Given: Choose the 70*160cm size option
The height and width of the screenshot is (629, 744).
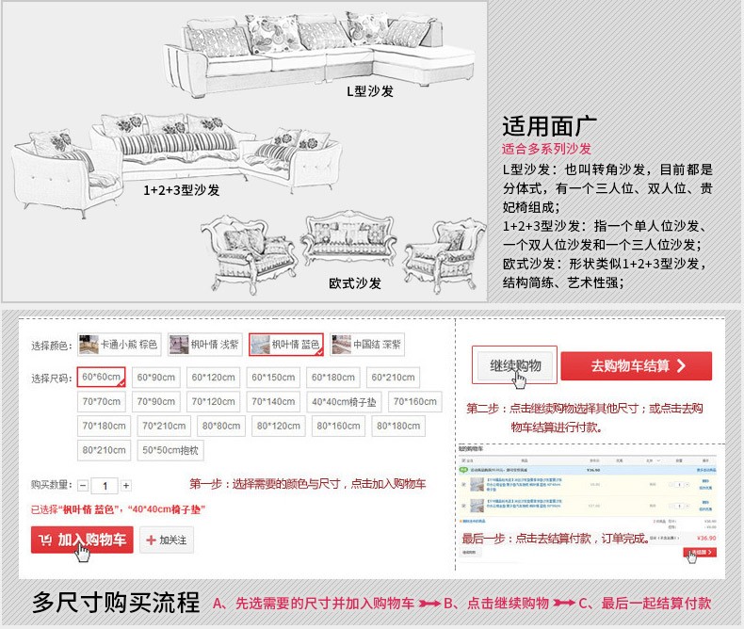Looking at the screenshot, I should point(415,402).
